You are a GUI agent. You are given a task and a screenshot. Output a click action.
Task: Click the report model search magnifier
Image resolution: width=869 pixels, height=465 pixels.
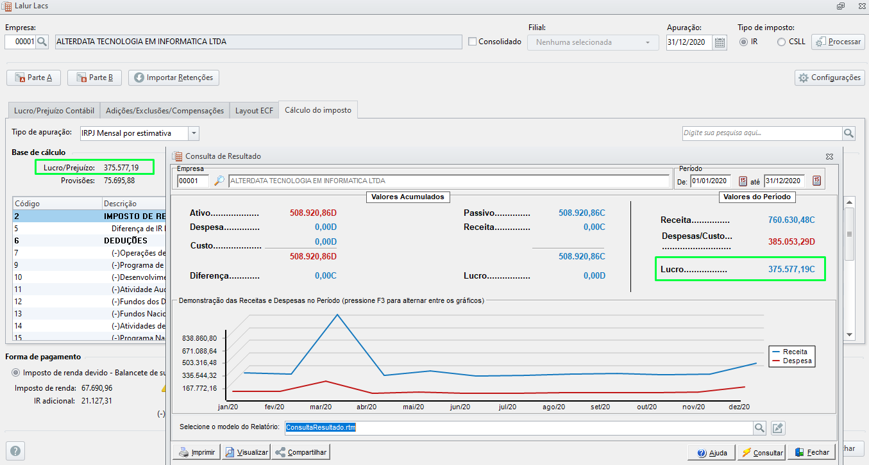click(x=759, y=428)
